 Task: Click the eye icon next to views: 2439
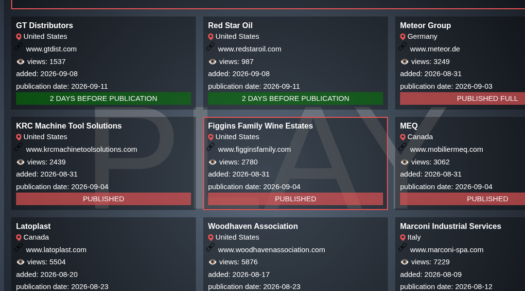pos(20,162)
